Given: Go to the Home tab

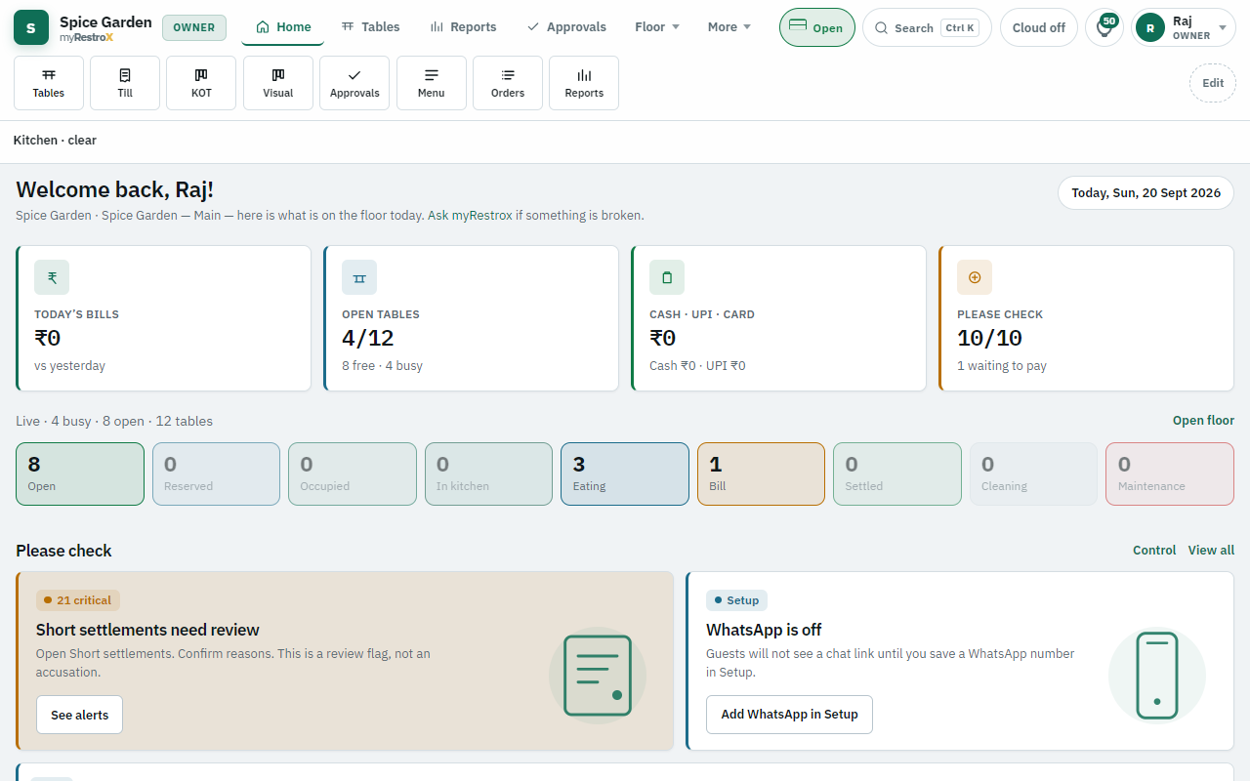Looking at the screenshot, I should [283, 27].
